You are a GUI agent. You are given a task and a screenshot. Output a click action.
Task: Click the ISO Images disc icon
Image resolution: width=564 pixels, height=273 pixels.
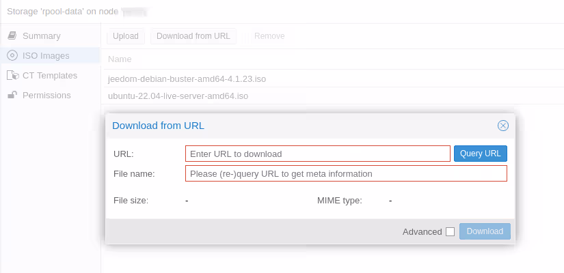(x=12, y=55)
